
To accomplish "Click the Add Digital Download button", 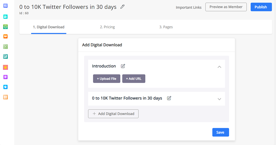I will 113,114.
